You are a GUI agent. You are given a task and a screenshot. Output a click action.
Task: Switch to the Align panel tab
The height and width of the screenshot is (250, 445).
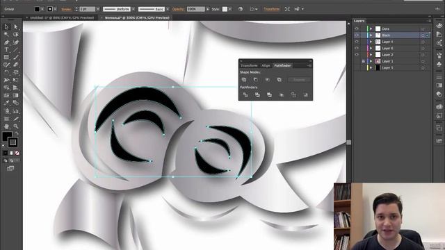[x=266, y=65]
